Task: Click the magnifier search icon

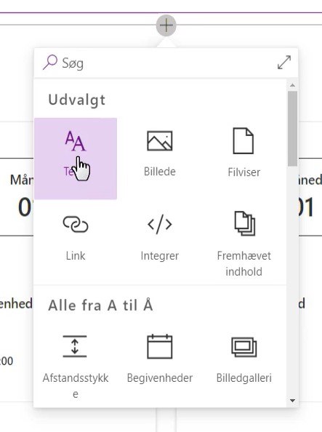Action: [50, 63]
